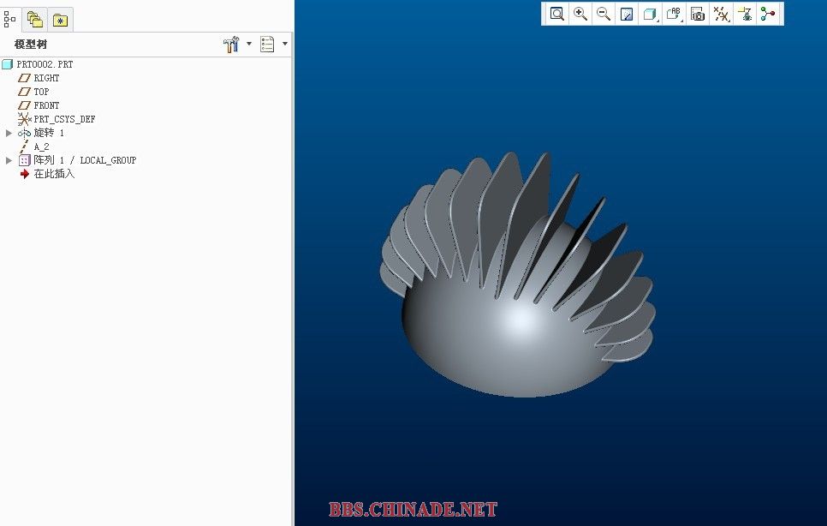The image size is (827, 526).
Task: Click the 在此插入 insert marker
Action: point(54,174)
